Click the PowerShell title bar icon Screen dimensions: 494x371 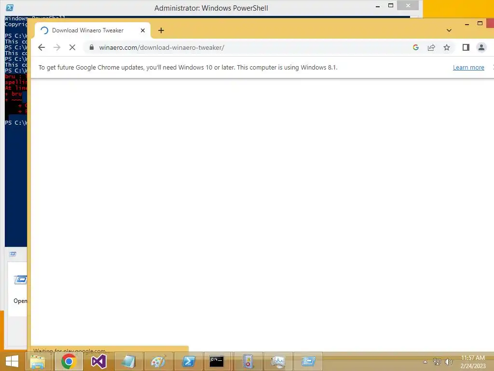(10, 8)
